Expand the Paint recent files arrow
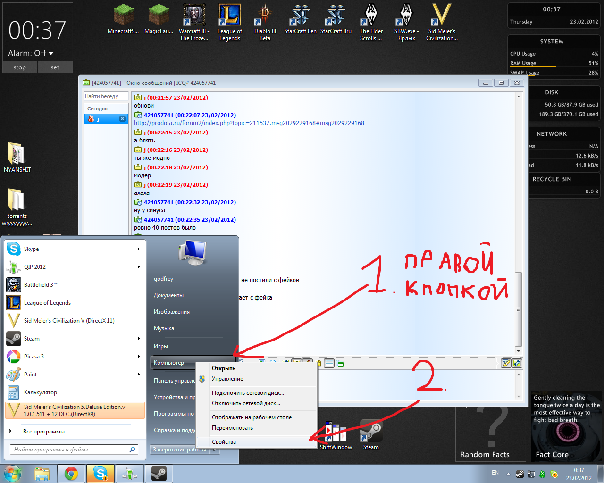This screenshot has height=483, width=604. (x=138, y=375)
